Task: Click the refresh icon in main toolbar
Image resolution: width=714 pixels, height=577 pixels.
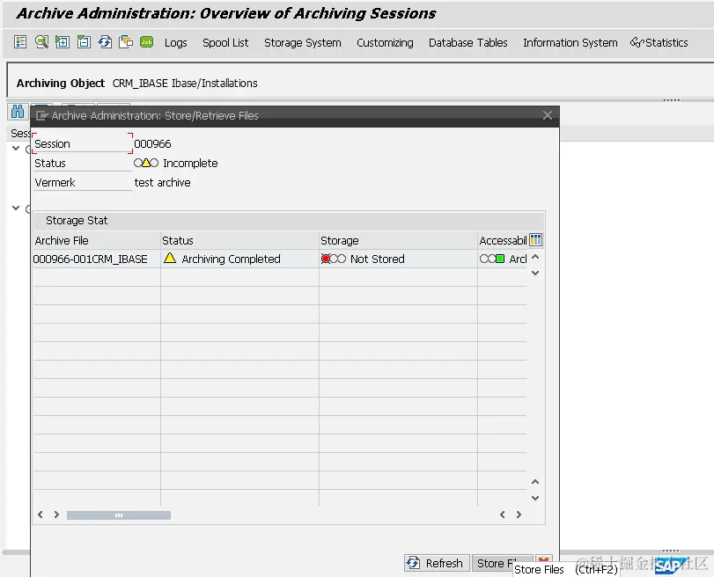Action: point(105,42)
